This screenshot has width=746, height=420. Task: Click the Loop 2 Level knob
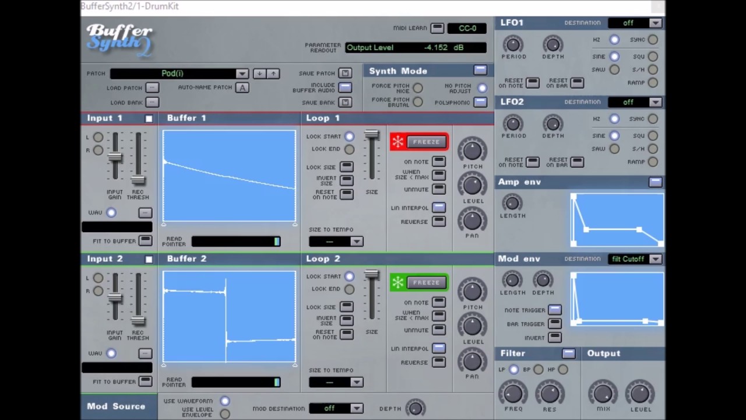(472, 325)
